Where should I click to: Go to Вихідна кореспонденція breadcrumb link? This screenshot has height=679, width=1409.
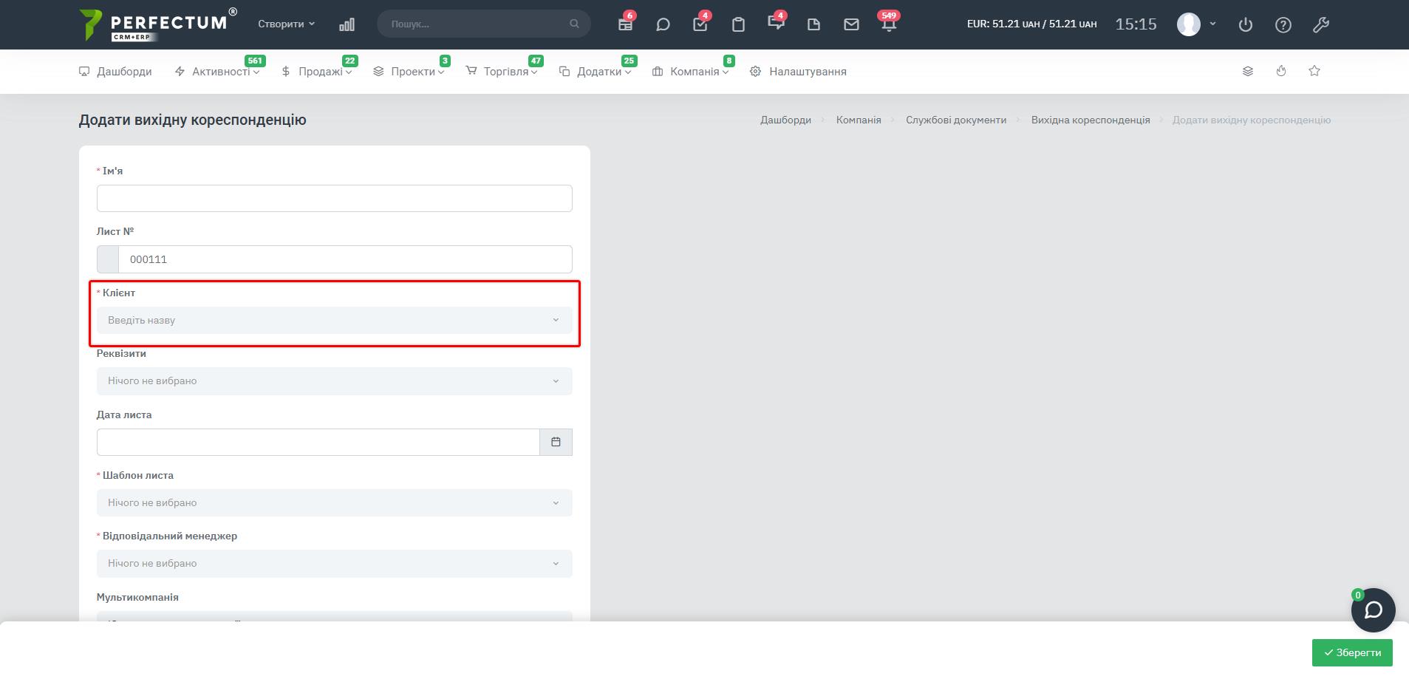[x=1091, y=120]
